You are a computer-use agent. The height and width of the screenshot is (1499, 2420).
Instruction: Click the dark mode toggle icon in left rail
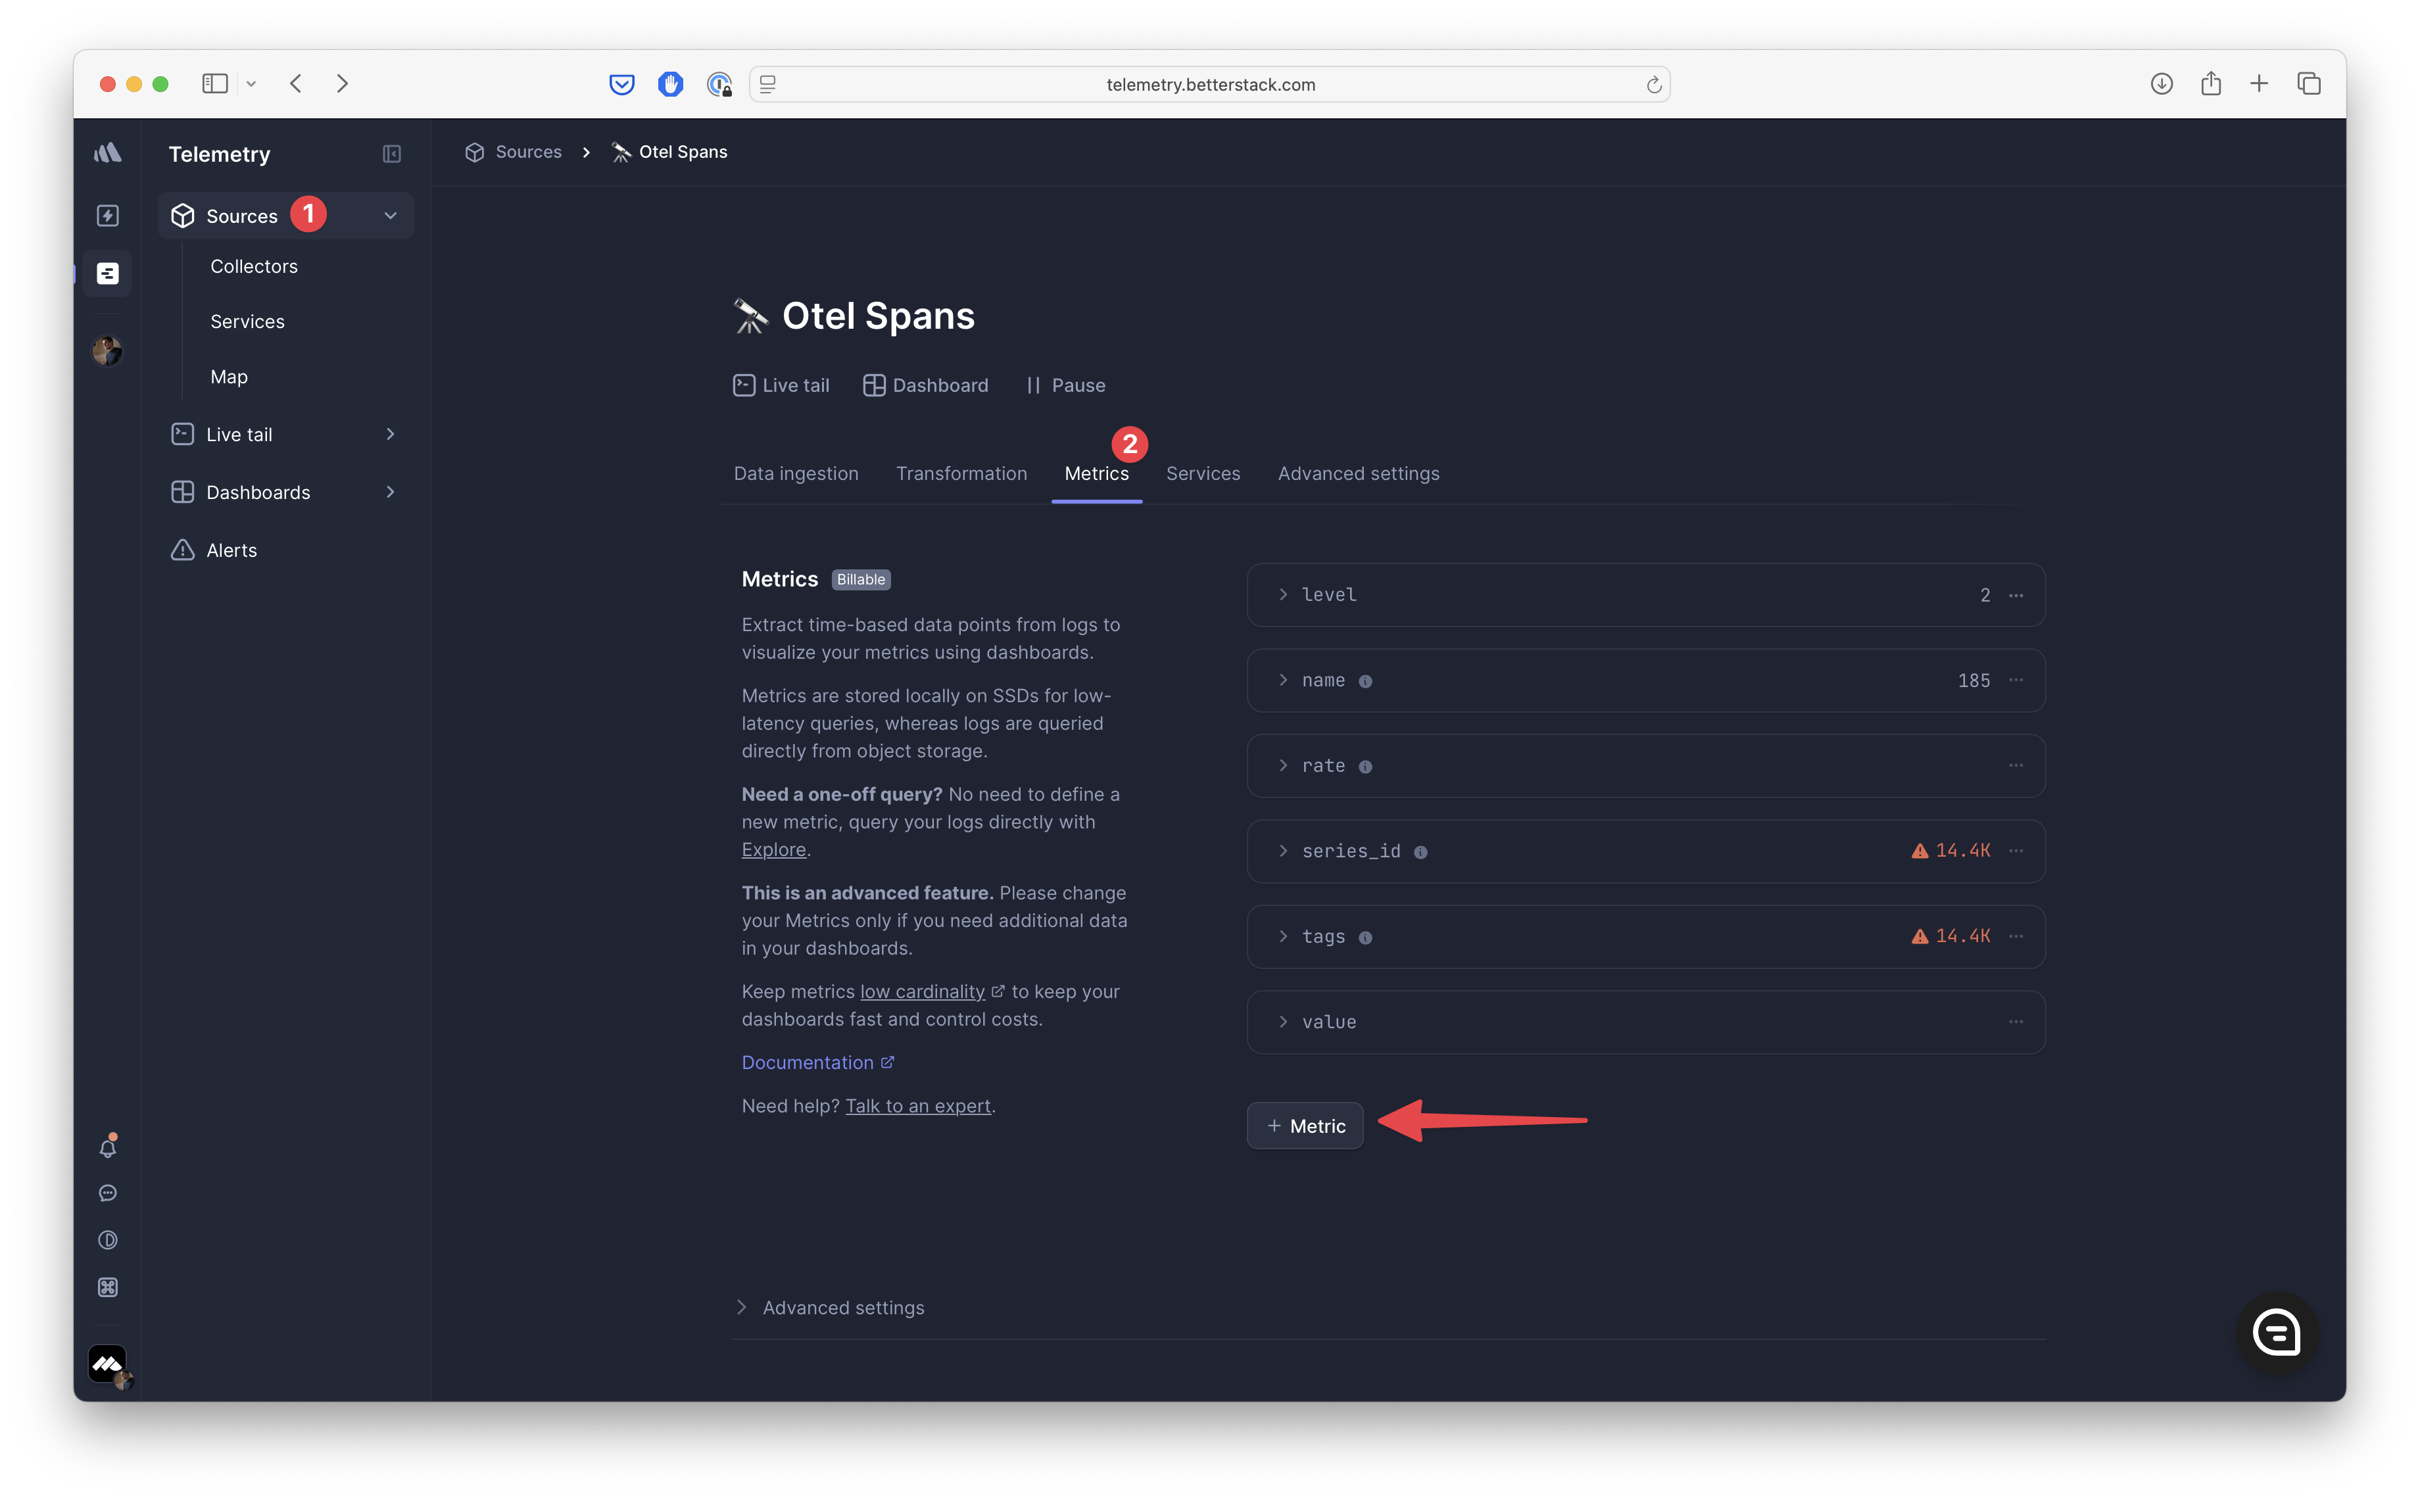(108, 1239)
